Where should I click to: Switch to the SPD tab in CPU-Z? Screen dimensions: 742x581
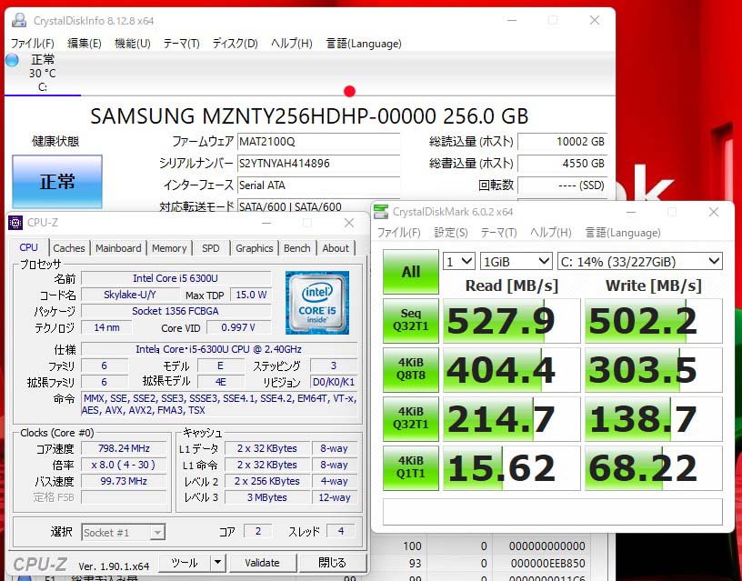[x=211, y=248]
